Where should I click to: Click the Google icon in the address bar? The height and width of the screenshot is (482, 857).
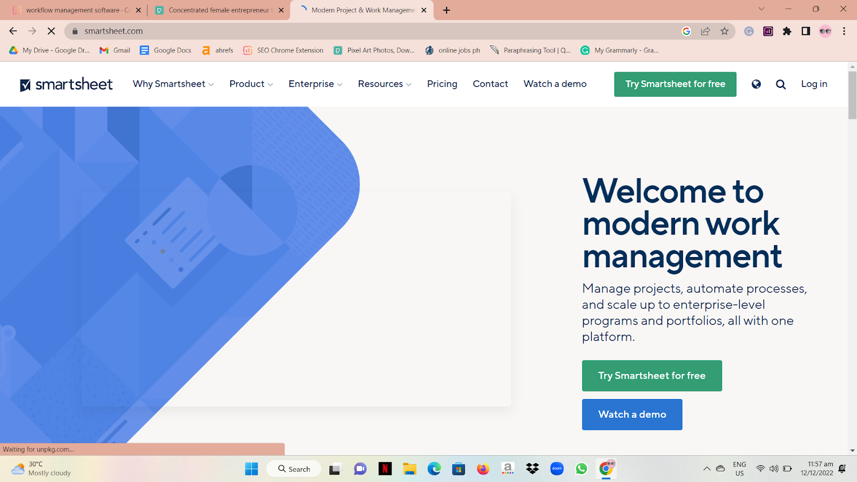[x=686, y=31]
